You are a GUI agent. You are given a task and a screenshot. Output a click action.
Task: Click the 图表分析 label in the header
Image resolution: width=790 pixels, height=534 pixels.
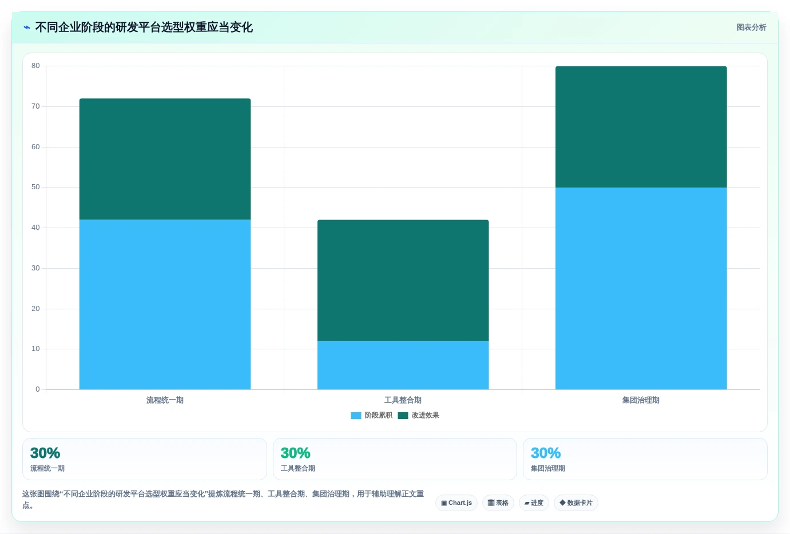(x=751, y=27)
